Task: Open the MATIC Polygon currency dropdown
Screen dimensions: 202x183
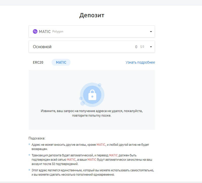Action: point(92,32)
